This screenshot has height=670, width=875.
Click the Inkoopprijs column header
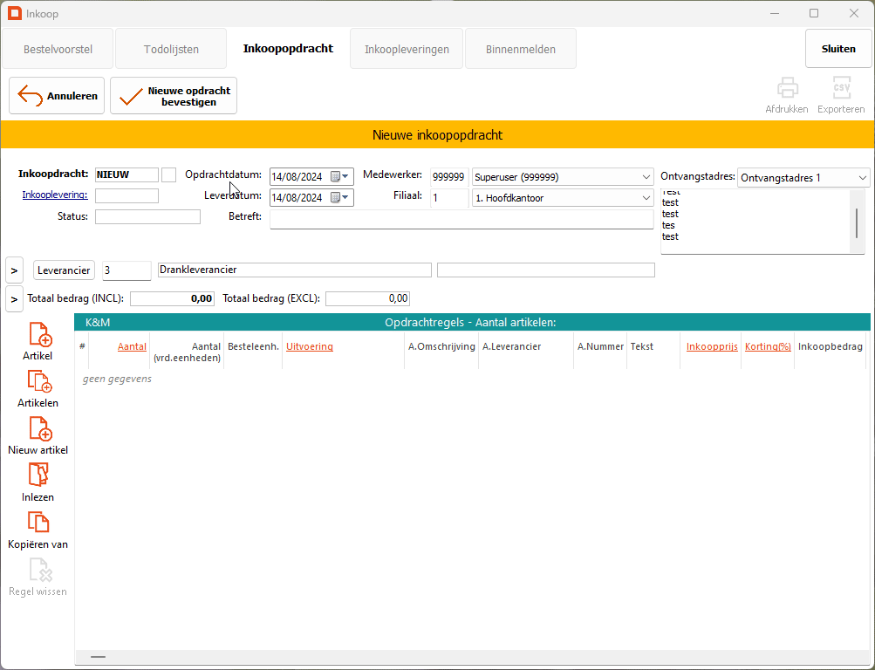point(712,346)
